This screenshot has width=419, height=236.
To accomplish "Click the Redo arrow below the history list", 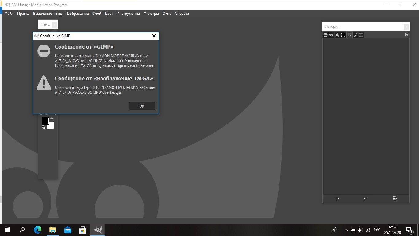I will coord(366,199).
